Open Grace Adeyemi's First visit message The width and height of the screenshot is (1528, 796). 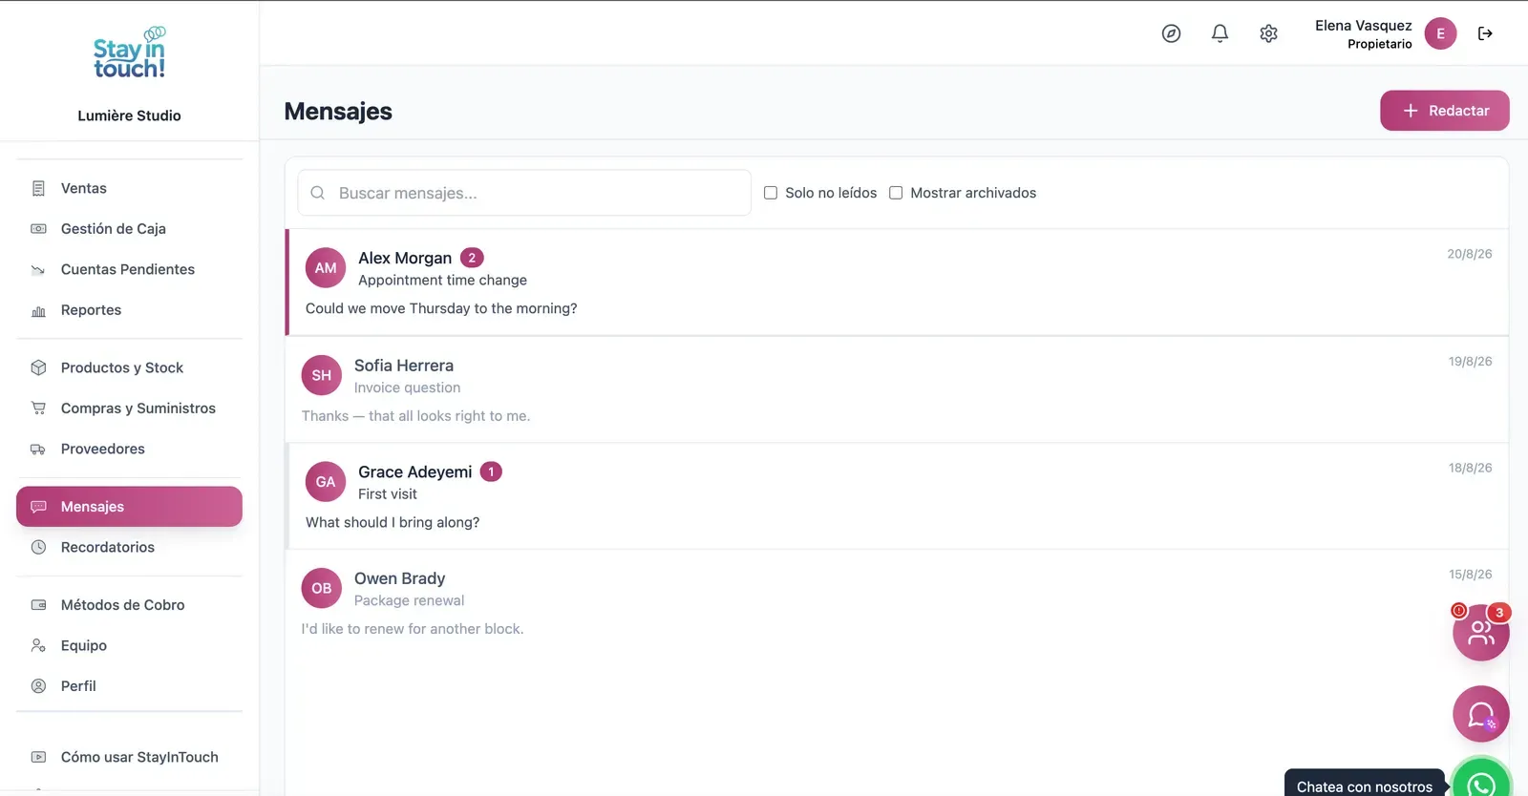point(898,496)
